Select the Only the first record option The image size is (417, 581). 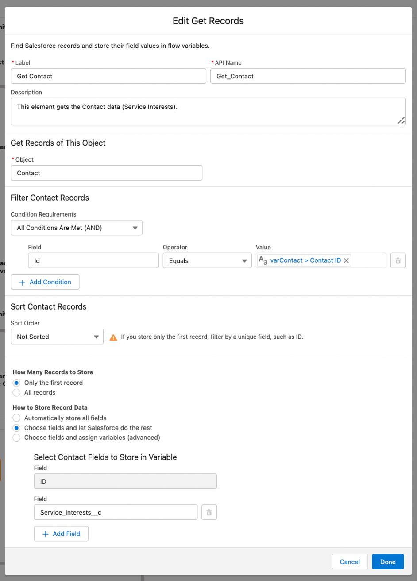coord(16,383)
